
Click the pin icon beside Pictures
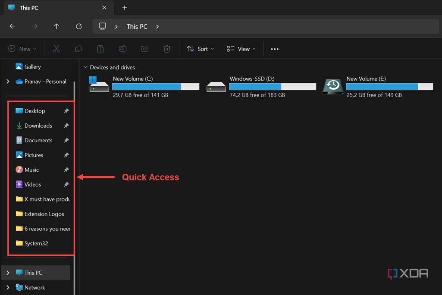coord(66,155)
